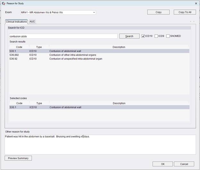Close the Reason for Study dialog
The image size is (200, 170).
click(x=196, y=3)
